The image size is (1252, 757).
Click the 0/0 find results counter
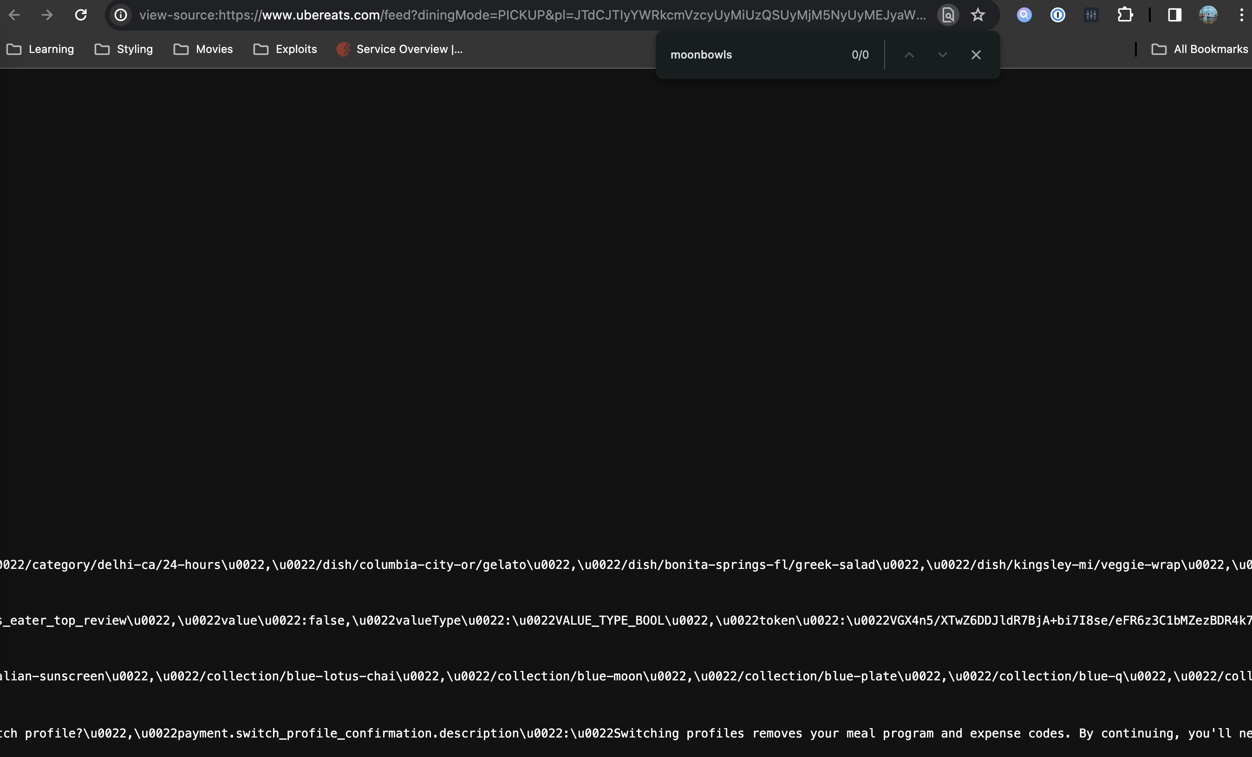pos(860,55)
